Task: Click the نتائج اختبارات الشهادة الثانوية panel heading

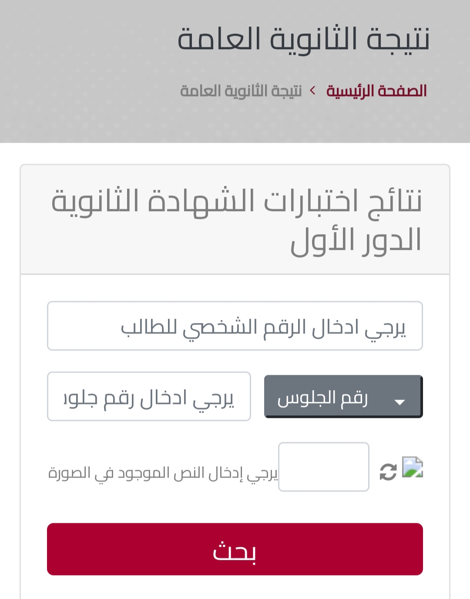Action: 236,202
